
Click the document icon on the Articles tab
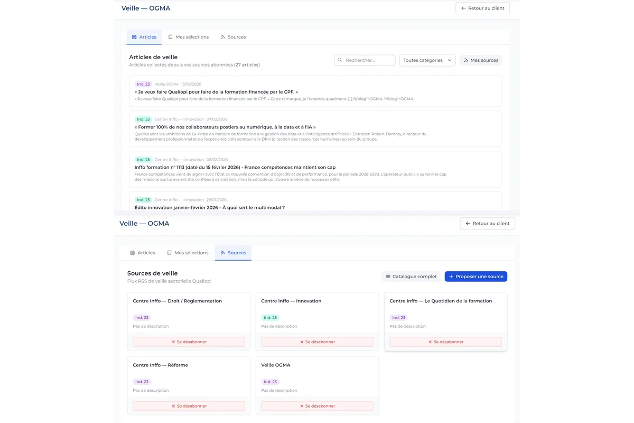click(x=134, y=36)
